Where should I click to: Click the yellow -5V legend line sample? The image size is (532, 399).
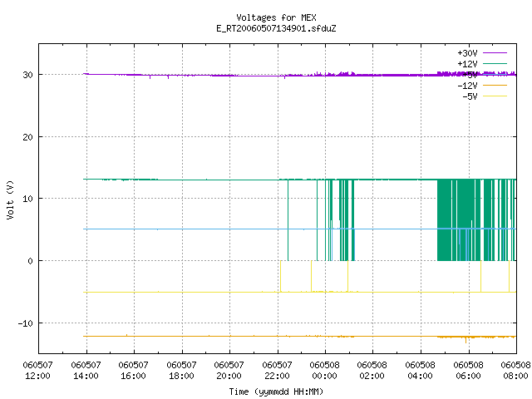point(495,96)
